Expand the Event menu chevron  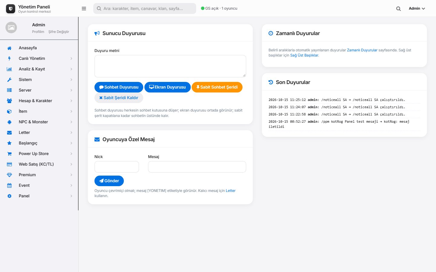tap(71, 186)
